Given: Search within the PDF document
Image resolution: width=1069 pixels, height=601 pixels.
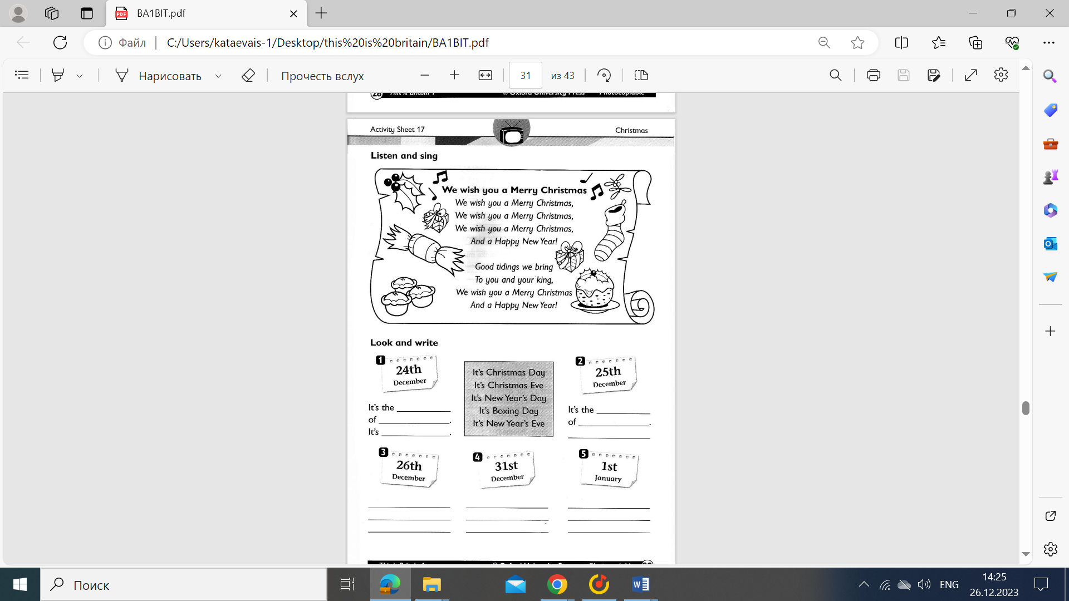Looking at the screenshot, I should [x=836, y=75].
